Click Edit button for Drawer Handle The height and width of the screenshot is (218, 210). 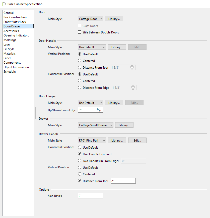tap(137, 140)
